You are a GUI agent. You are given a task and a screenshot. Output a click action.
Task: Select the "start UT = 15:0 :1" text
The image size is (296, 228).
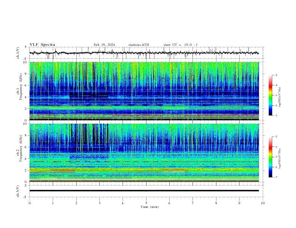pyautogui.click(x=181, y=45)
